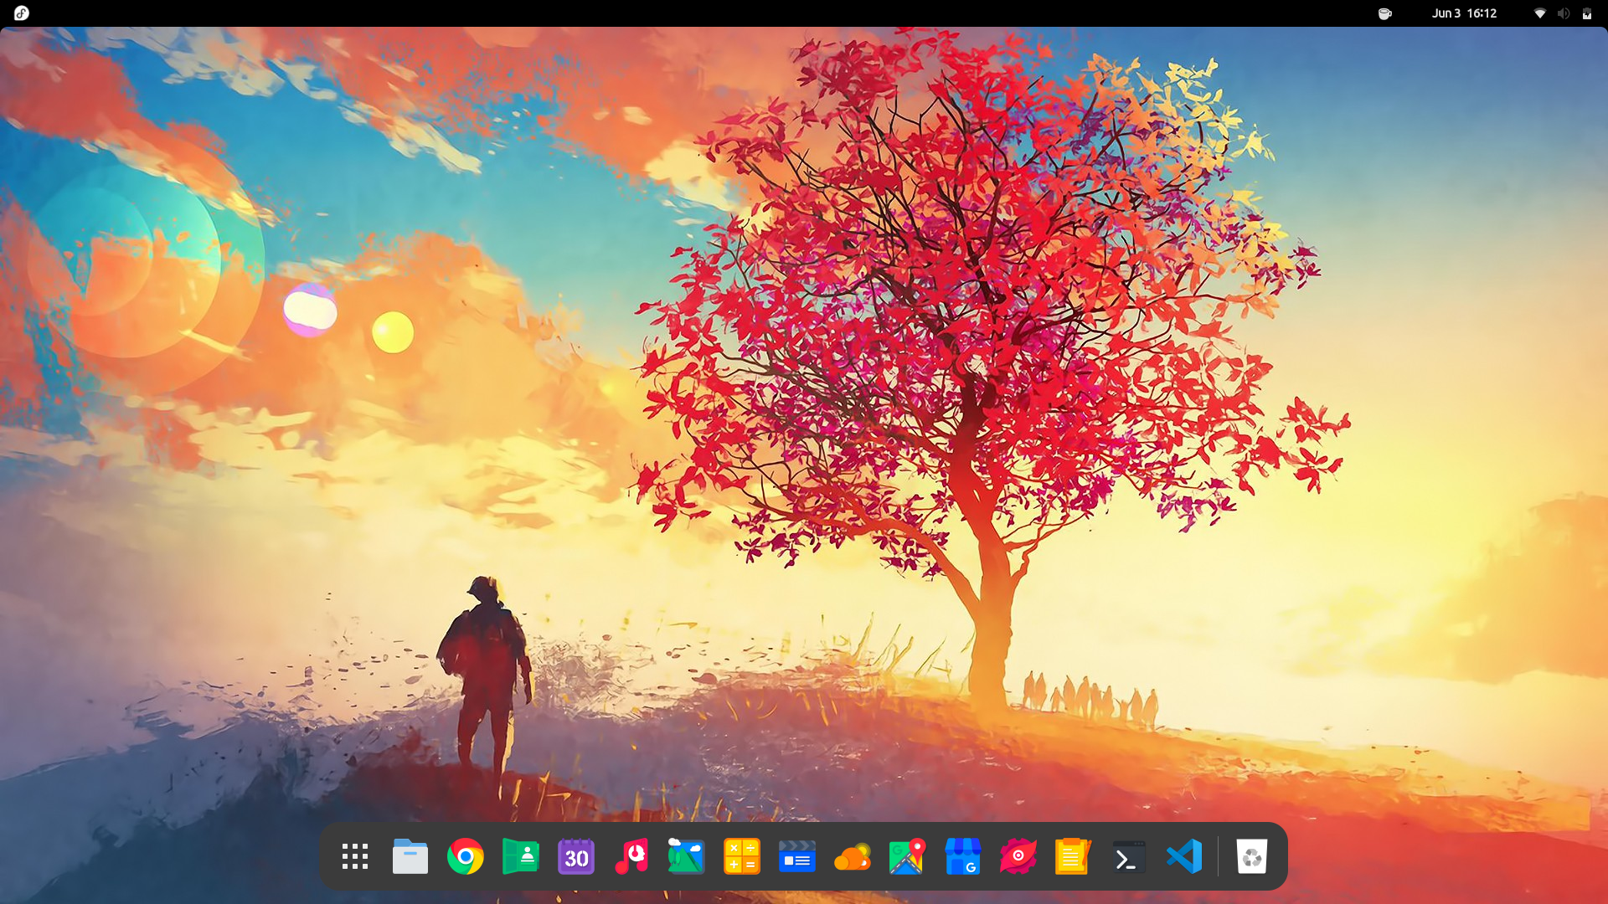Viewport: 1608px width, 904px height.
Task: Click the battery status indicator
Action: pos(1587,13)
